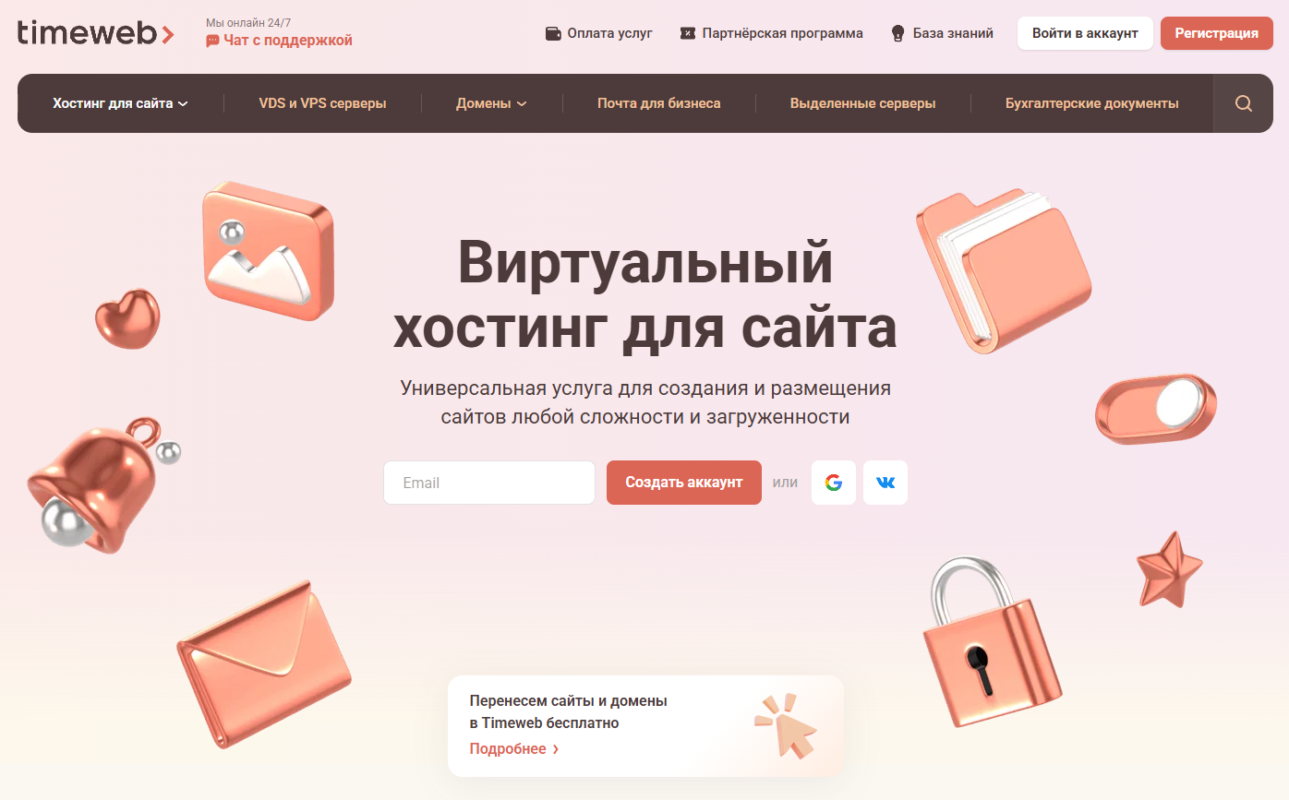Click the timeweb logo

pos(95,33)
